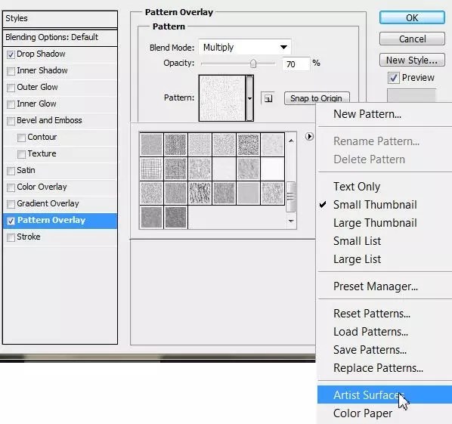
Task: Select the second pattern thumbnail in top row
Action: (175, 144)
